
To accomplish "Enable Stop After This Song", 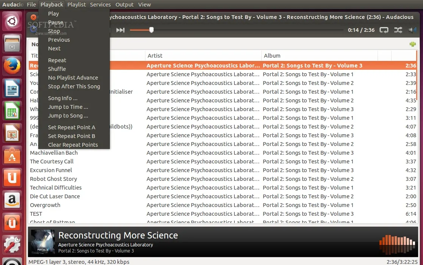I will coord(74,86).
